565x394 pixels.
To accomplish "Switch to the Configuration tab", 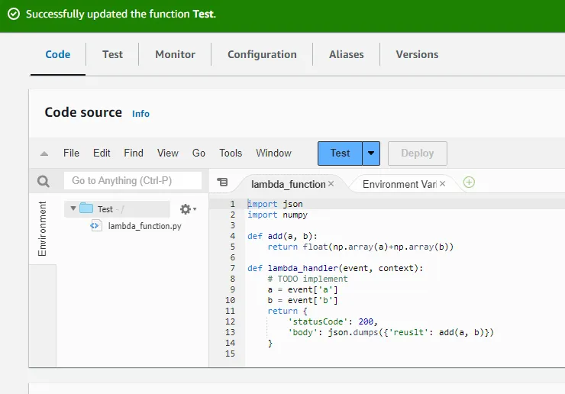I will click(262, 54).
